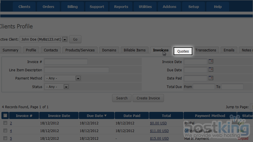Expand the Active Client dropdown
253x142 pixels.
[x=65, y=39]
